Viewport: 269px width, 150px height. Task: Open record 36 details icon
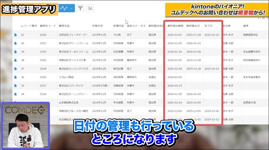click(15, 77)
